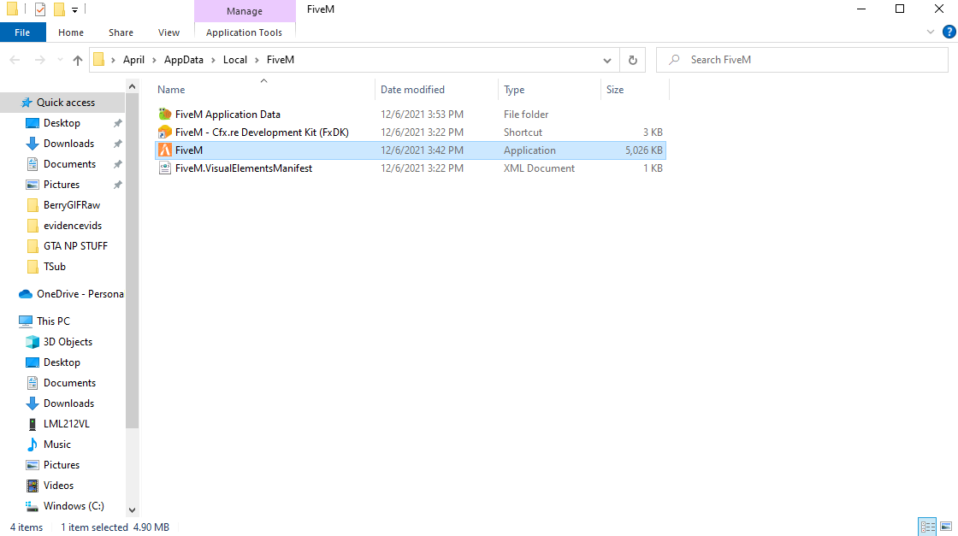Click the Manage contextual tab
This screenshot has height=536, width=958.
tap(245, 11)
